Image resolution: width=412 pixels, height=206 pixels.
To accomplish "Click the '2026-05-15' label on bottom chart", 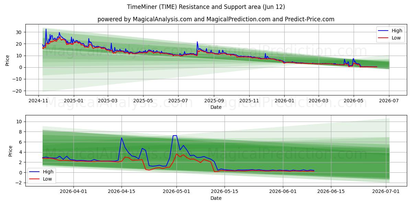I will pyautogui.click(x=225, y=192).
